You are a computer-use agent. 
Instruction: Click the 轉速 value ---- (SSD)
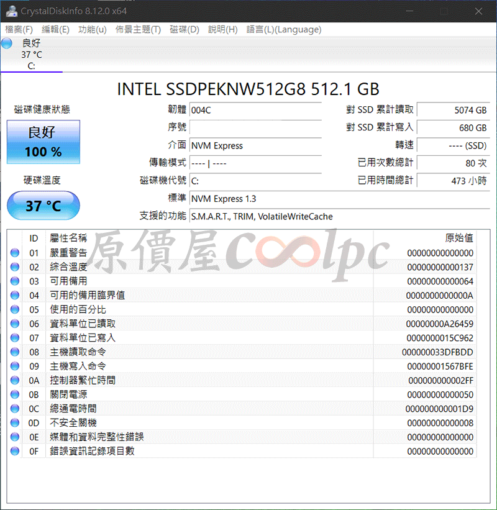[x=453, y=145]
